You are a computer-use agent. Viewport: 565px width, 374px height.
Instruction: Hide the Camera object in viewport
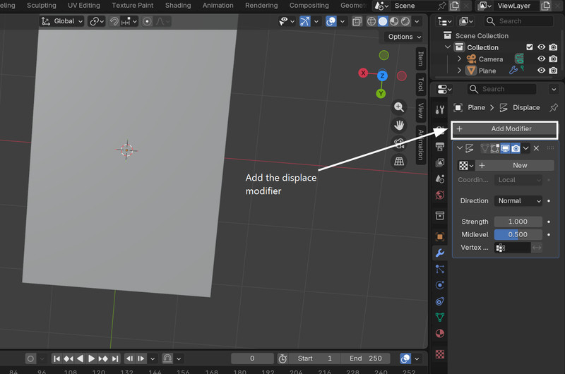pyautogui.click(x=541, y=59)
